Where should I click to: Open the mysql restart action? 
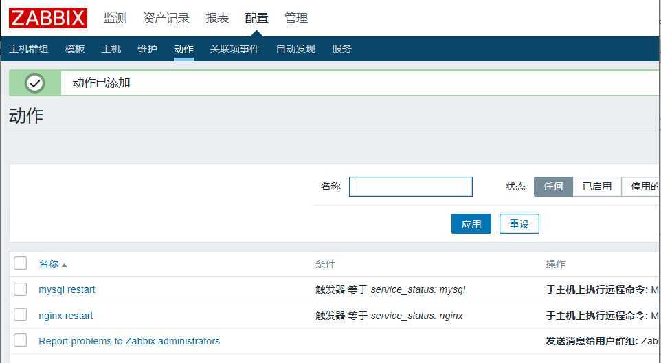point(67,289)
